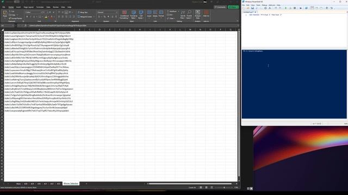
Task: Switch to the Data ribbon tab
Action: 48,7
